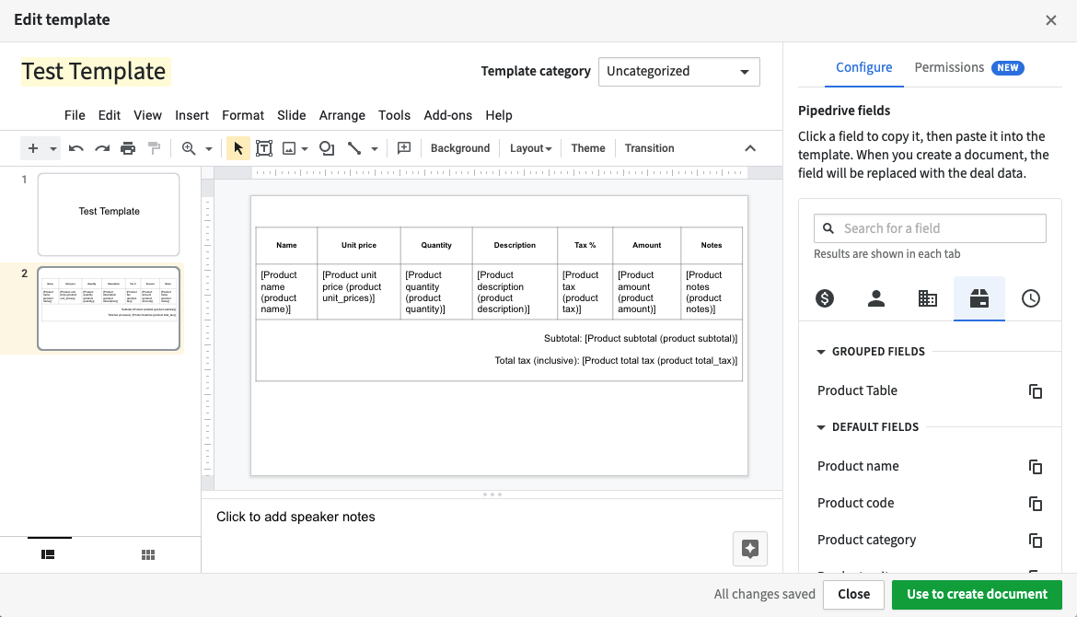Select the arrow selection tool
Image resolution: width=1077 pixels, height=617 pixels.
pyautogui.click(x=238, y=147)
